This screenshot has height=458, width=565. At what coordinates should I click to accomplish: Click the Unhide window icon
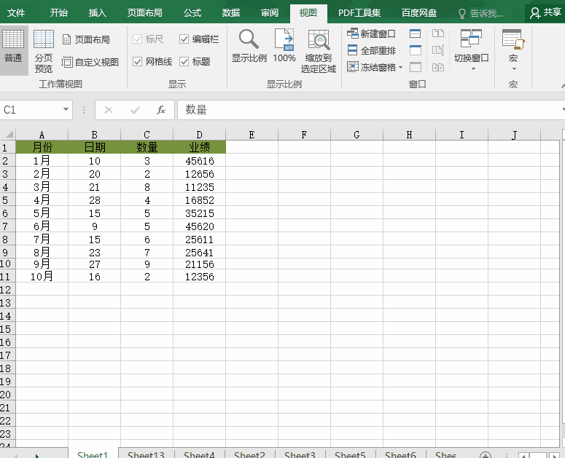point(415,67)
